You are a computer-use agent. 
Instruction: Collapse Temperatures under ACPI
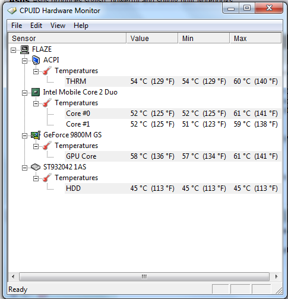[x=36, y=71]
